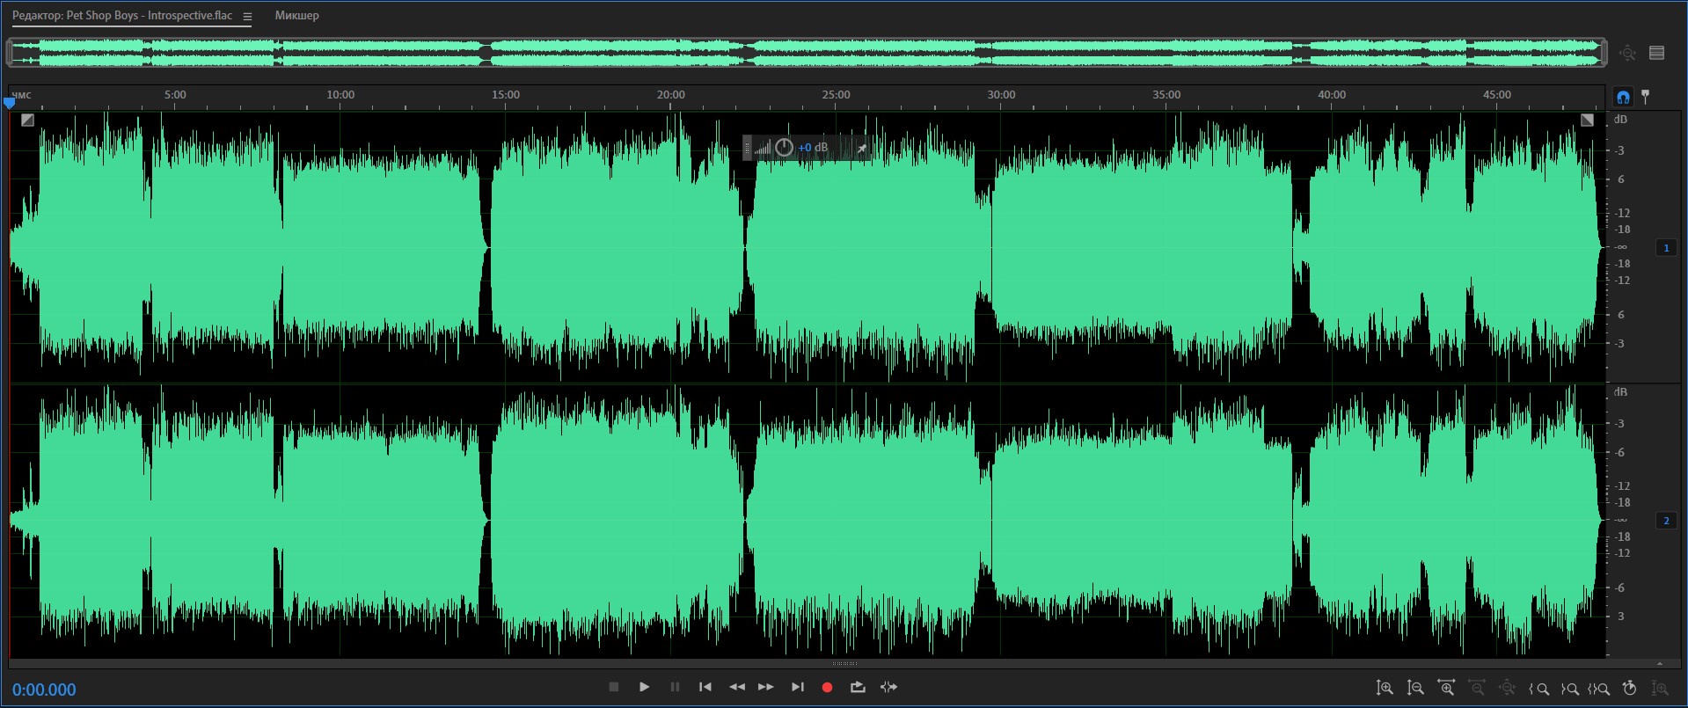Zoom in amplitude using vertical magnifier
The width and height of the screenshot is (1688, 708).
tap(1385, 688)
